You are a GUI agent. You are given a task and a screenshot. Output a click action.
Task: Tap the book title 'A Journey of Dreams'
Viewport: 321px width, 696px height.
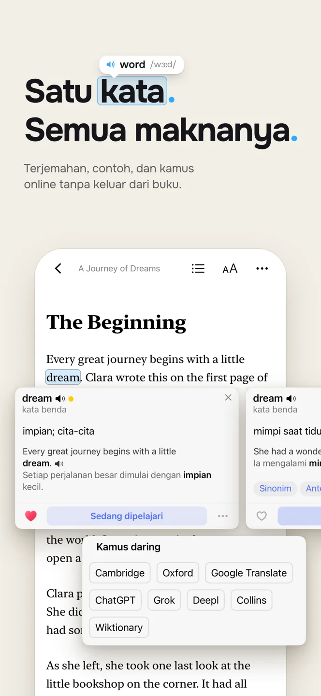[119, 269]
